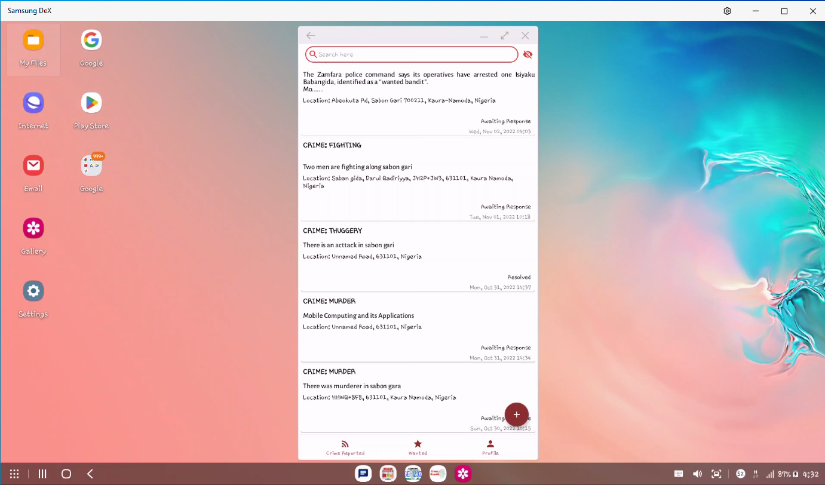This screenshot has width=825, height=485.
Task: Open the My Files desktop icon
Action: [33, 49]
